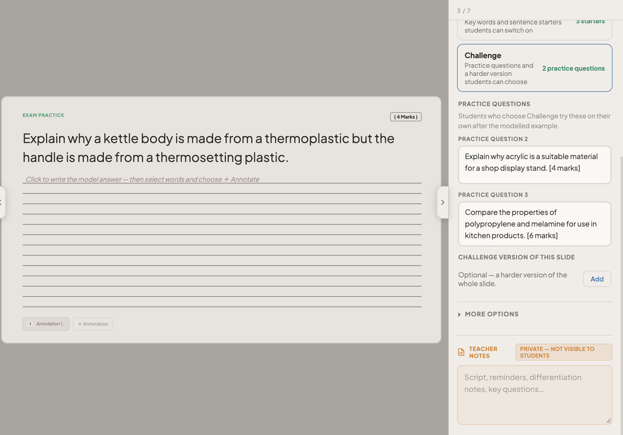The height and width of the screenshot is (435, 623).
Task: Click the Challenge Version of This Slide heading
Action: (516, 257)
